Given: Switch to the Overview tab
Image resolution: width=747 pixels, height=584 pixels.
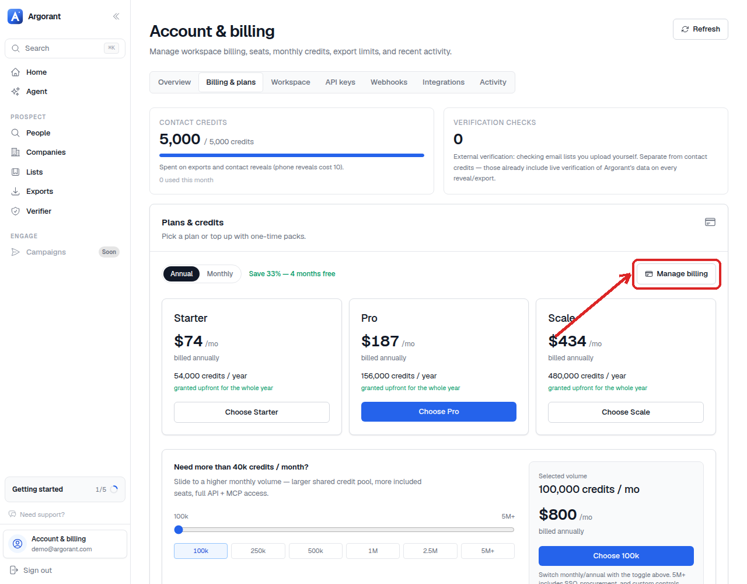Looking at the screenshot, I should click(174, 82).
